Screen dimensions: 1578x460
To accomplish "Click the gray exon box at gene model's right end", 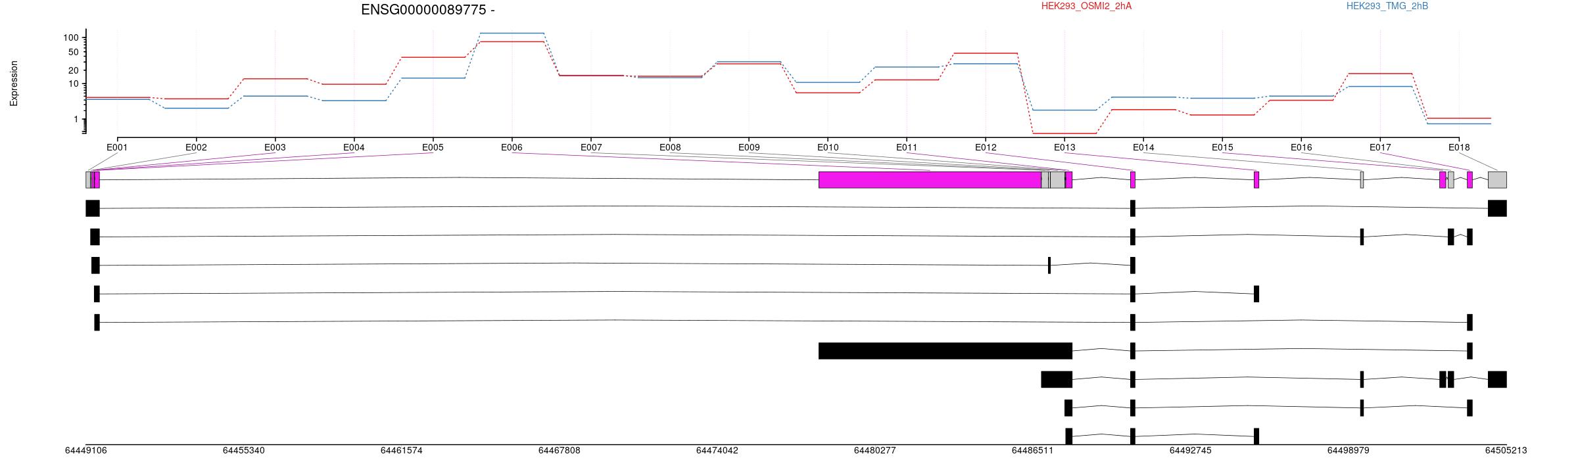I will 1497,179.
